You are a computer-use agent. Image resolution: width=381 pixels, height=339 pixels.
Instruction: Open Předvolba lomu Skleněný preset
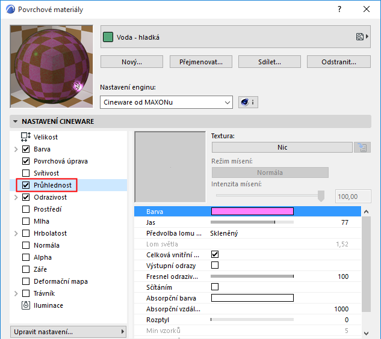click(224, 233)
